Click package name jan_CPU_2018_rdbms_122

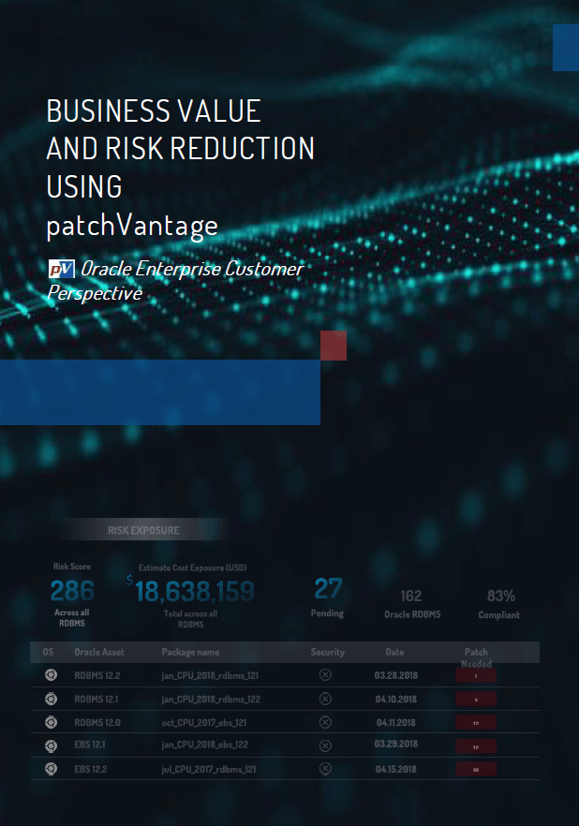tap(211, 699)
